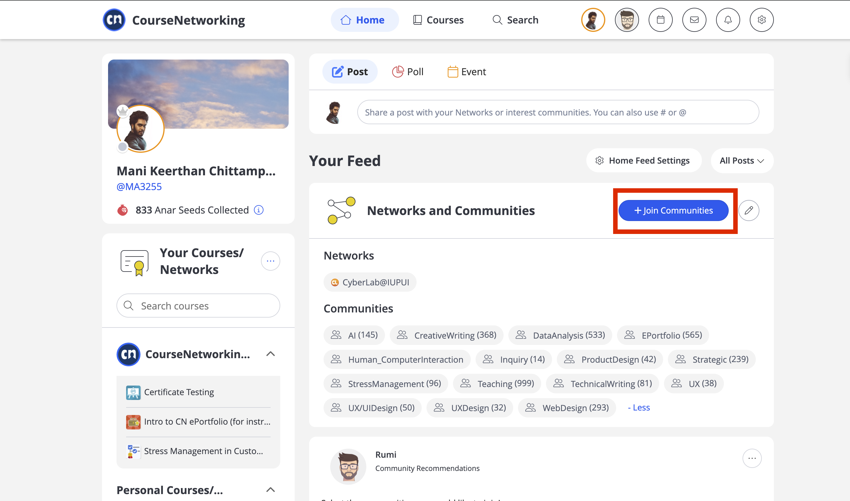Open the UX/UIDesign (50) community

click(373, 407)
